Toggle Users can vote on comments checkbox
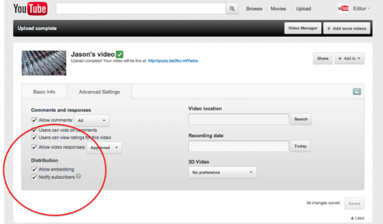 pyautogui.click(x=34, y=130)
